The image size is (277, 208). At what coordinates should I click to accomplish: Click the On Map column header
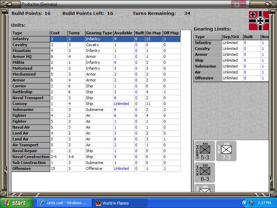pos(154,33)
